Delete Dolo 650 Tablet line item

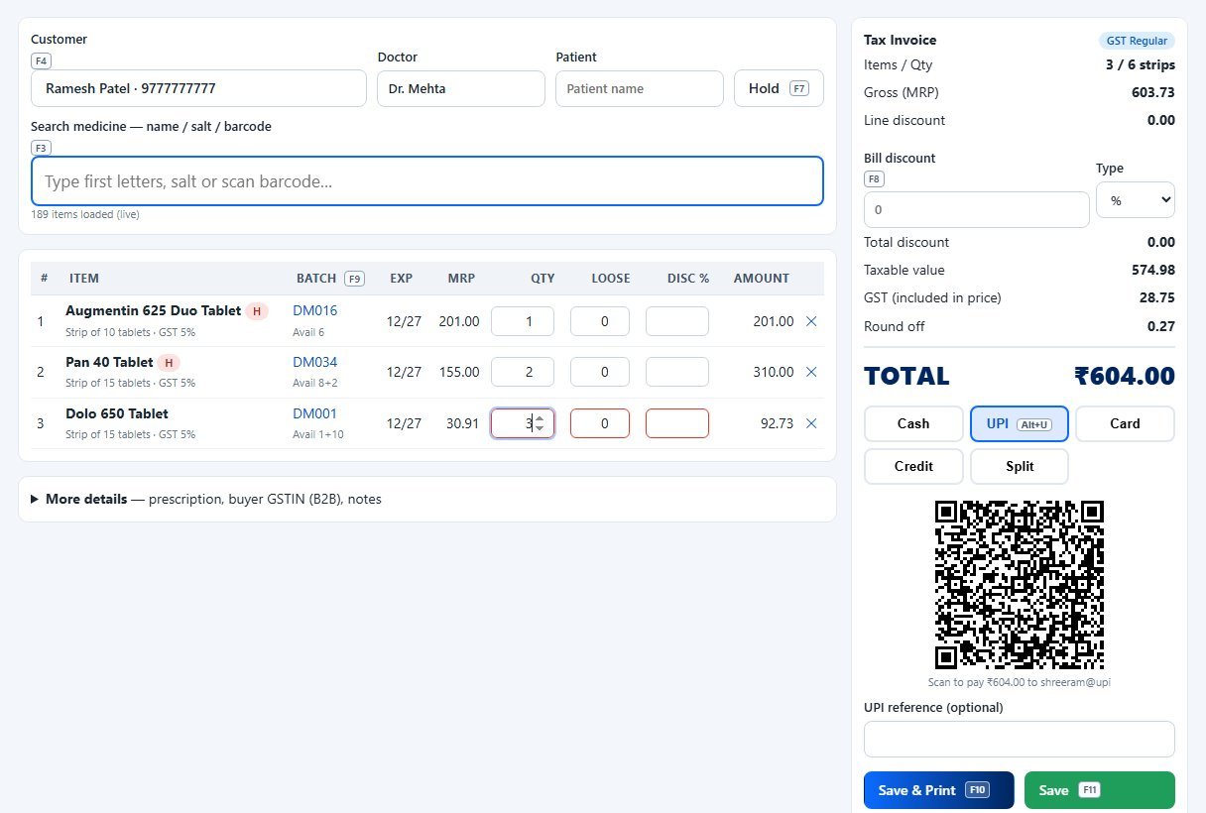pyautogui.click(x=811, y=423)
